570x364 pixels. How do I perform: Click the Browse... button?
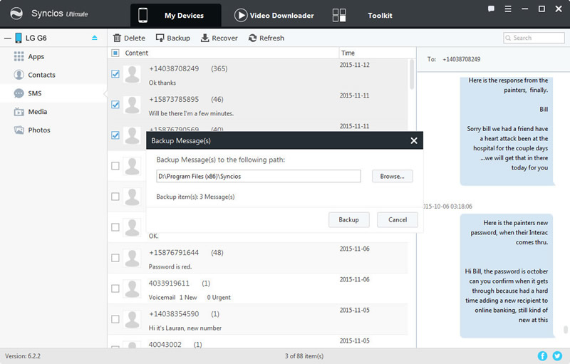(x=393, y=176)
